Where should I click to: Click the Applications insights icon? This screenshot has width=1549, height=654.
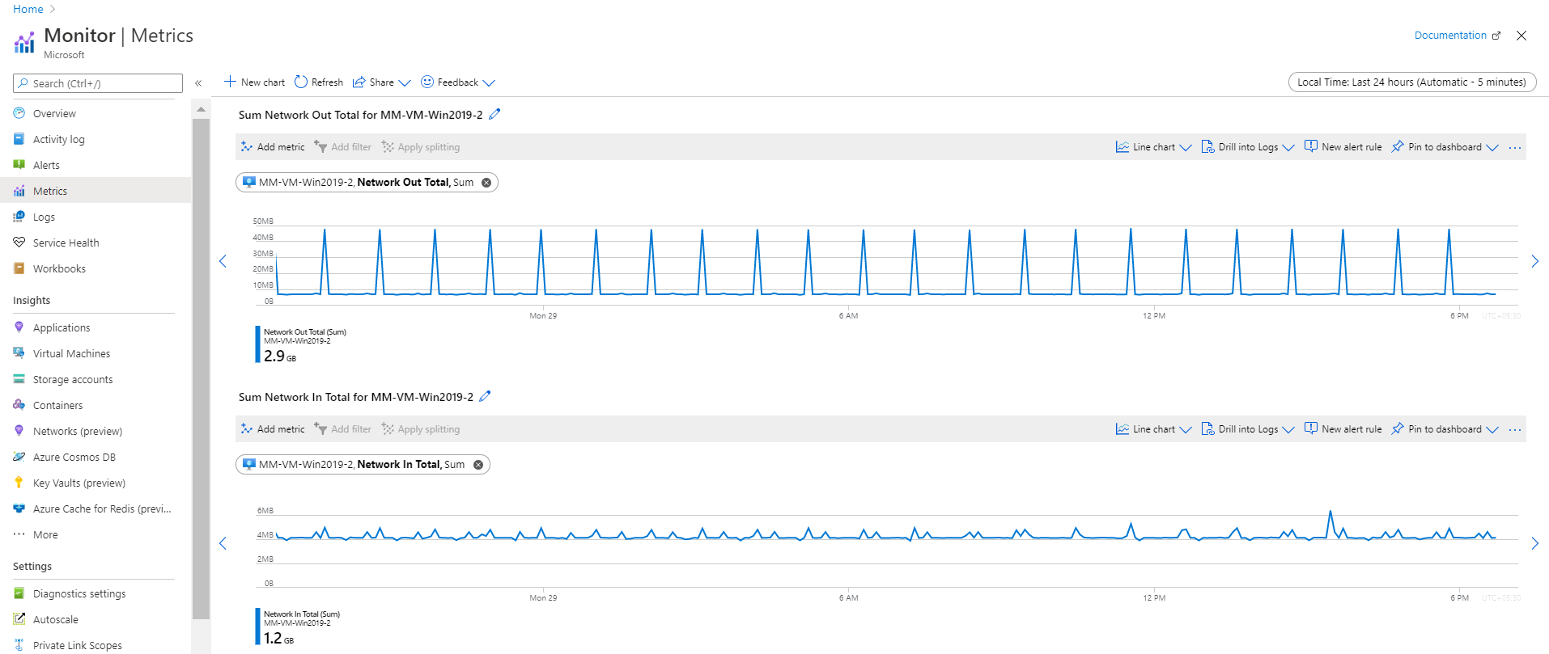point(19,327)
